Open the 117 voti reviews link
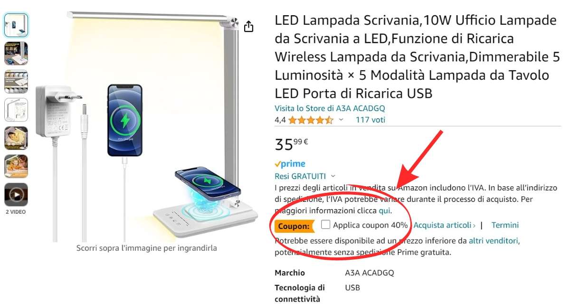Image resolution: width=570 pixels, height=304 pixels. tap(370, 120)
